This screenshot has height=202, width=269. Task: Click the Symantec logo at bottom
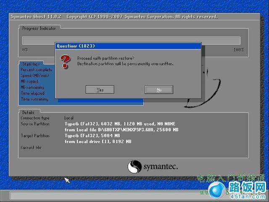[153, 167]
